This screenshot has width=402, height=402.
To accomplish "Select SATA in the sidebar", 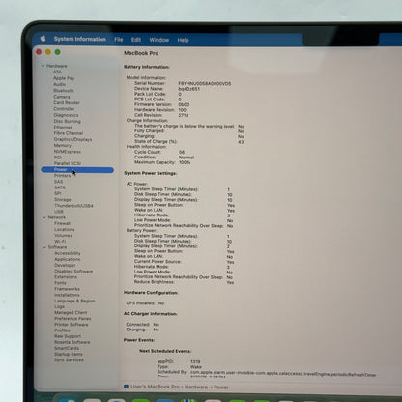I will point(60,187).
